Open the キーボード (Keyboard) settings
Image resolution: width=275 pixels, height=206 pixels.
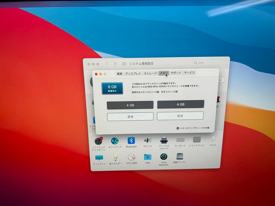click(x=181, y=140)
